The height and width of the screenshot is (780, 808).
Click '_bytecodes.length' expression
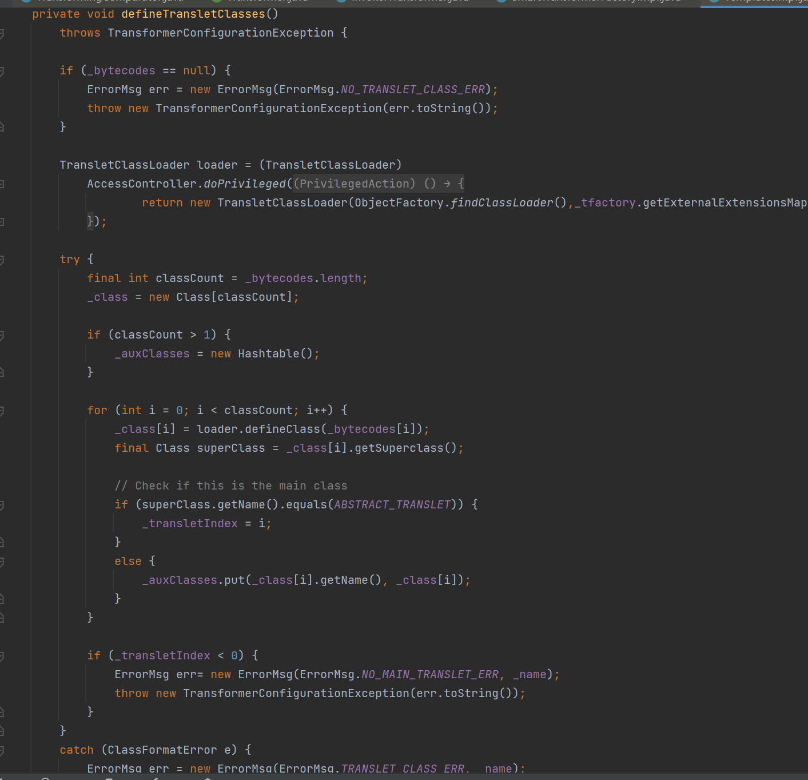pos(303,278)
